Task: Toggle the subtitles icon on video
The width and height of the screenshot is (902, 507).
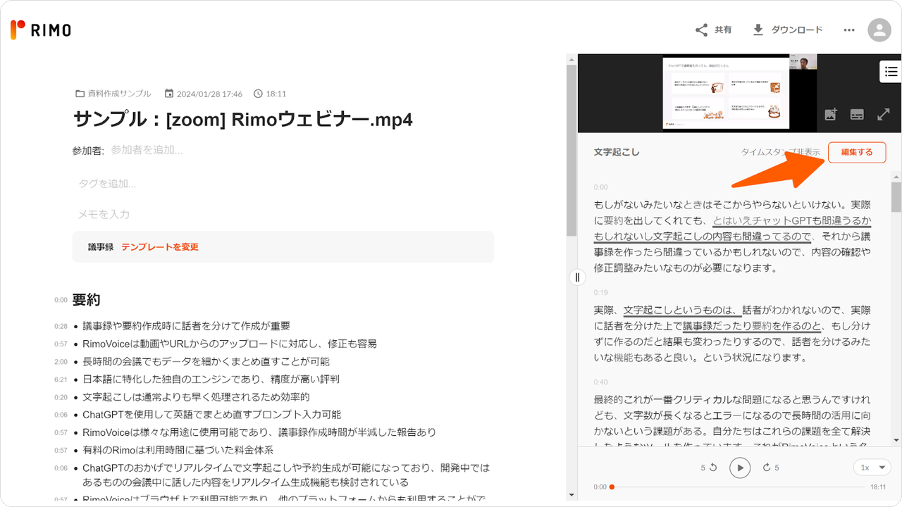Action: click(857, 114)
